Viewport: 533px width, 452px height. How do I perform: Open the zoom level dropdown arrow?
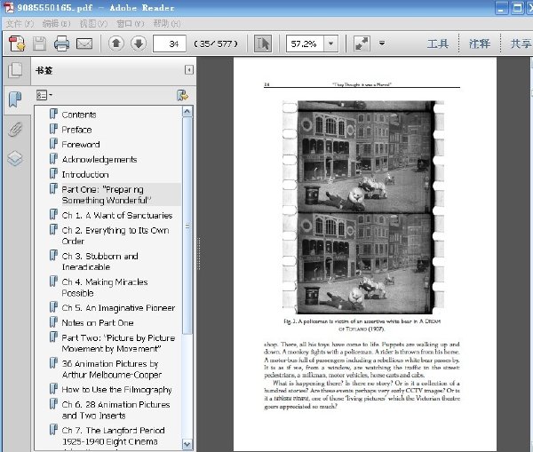coord(330,44)
